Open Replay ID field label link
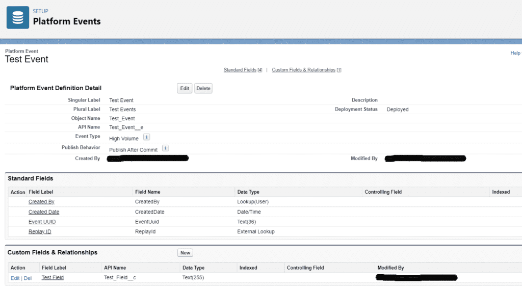This screenshot has width=522, height=288. pyautogui.click(x=40, y=232)
